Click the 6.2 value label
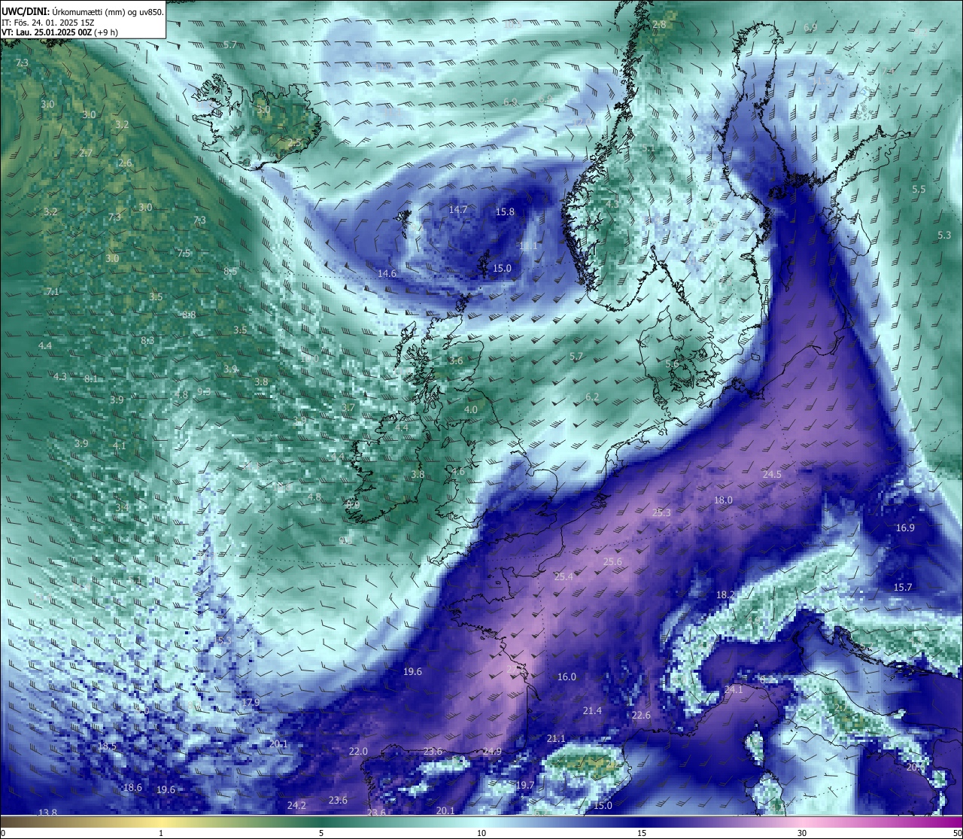The width and height of the screenshot is (963, 839). pyautogui.click(x=592, y=397)
